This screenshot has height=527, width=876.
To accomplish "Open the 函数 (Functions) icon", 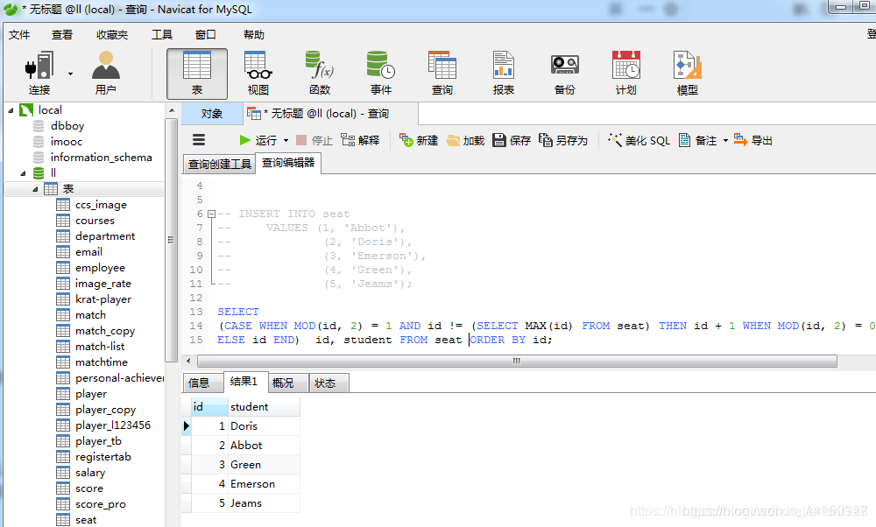I will pos(319,70).
